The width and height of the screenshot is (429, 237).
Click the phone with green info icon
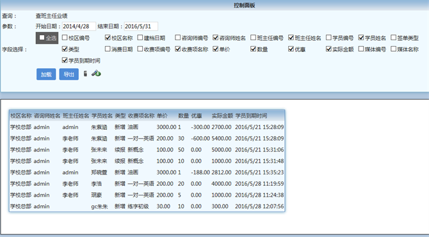(x=96, y=73)
